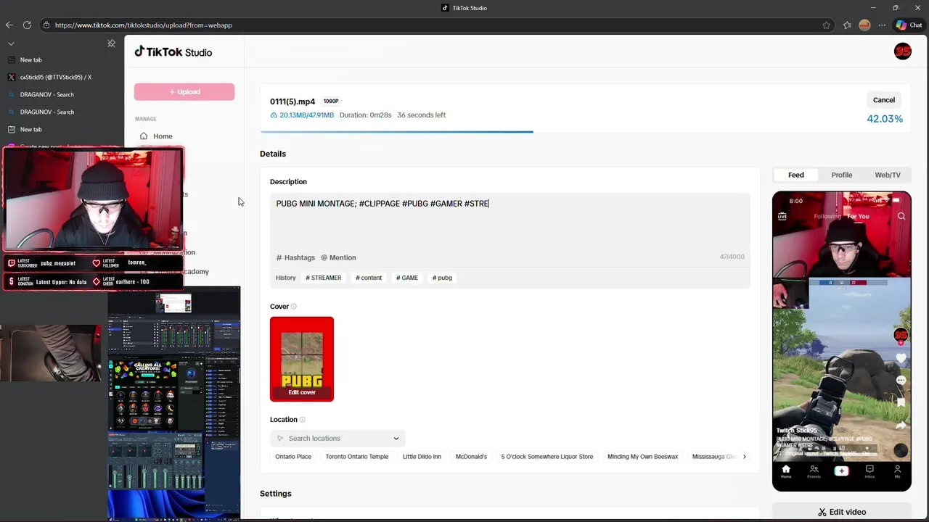
Task: Open the TikTok account avatar at top right
Action: [x=903, y=51]
